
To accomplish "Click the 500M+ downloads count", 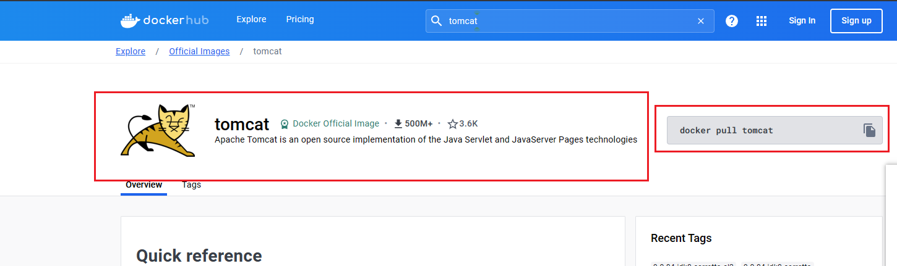I will [419, 124].
